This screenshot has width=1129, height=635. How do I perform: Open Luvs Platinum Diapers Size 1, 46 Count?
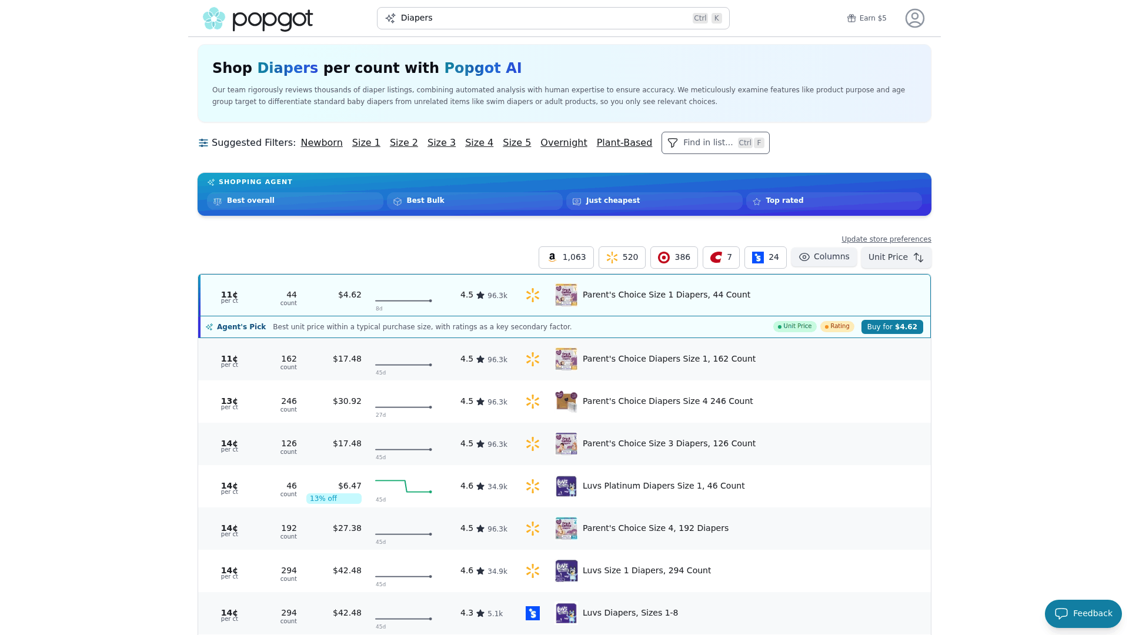663,486
